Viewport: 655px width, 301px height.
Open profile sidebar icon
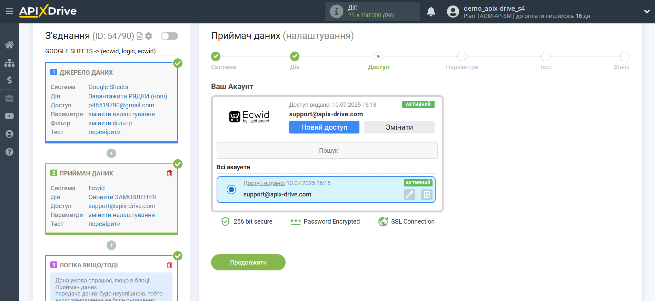9,134
